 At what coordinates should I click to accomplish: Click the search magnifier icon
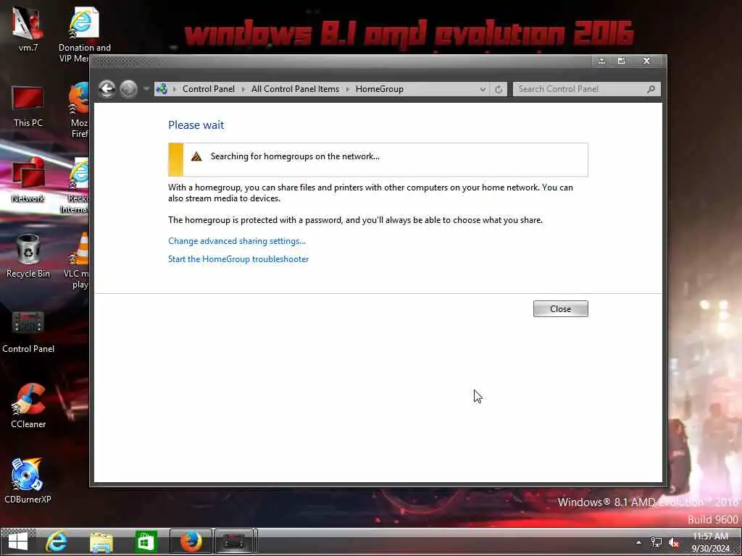[x=651, y=89]
